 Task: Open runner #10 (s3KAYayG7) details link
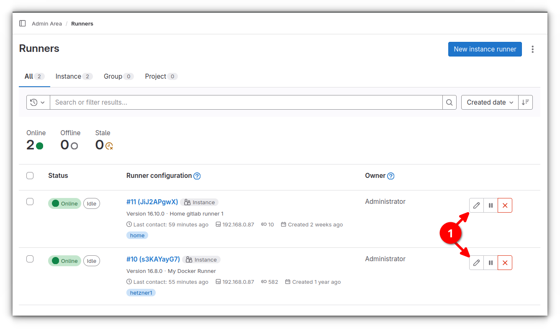[x=152, y=260]
